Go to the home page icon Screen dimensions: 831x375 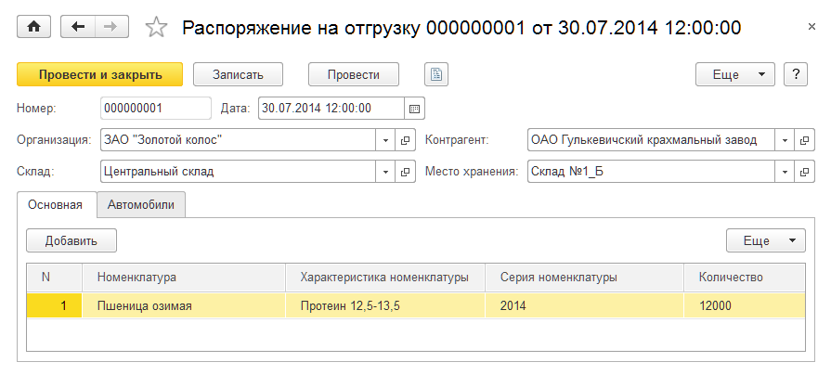point(34,27)
